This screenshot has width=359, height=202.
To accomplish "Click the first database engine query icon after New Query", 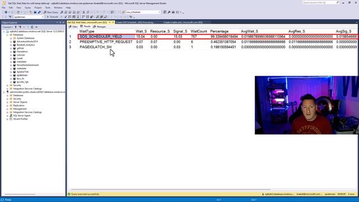I will click(x=62, y=12).
